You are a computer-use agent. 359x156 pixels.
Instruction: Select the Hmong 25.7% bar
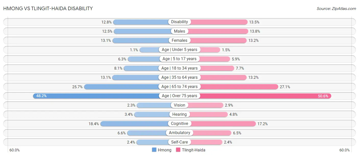tap(132, 87)
